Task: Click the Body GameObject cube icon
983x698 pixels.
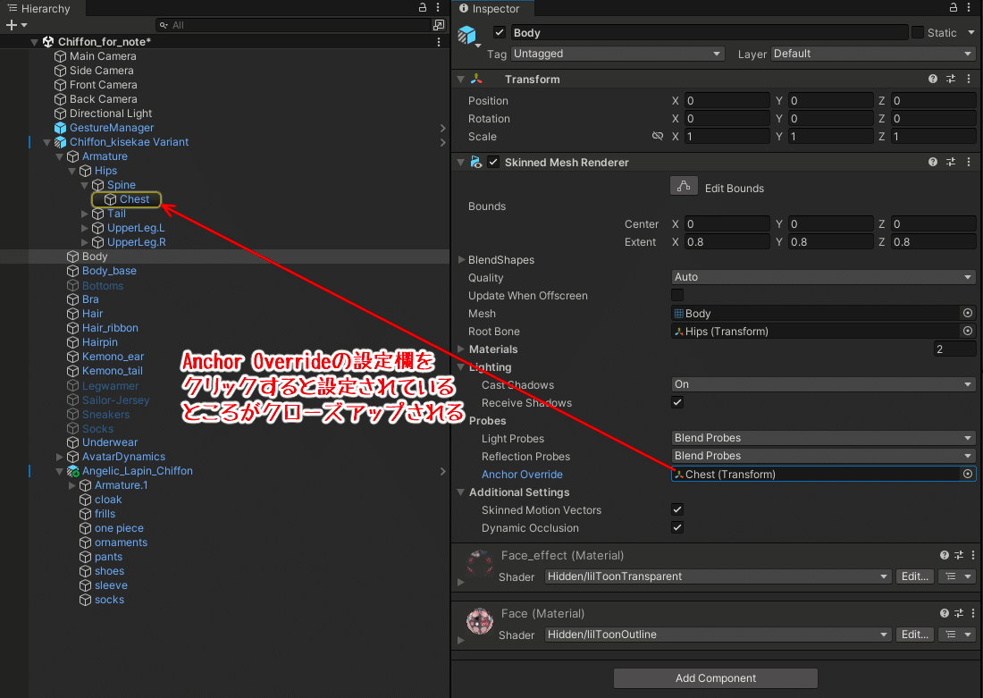Action: coord(467,35)
